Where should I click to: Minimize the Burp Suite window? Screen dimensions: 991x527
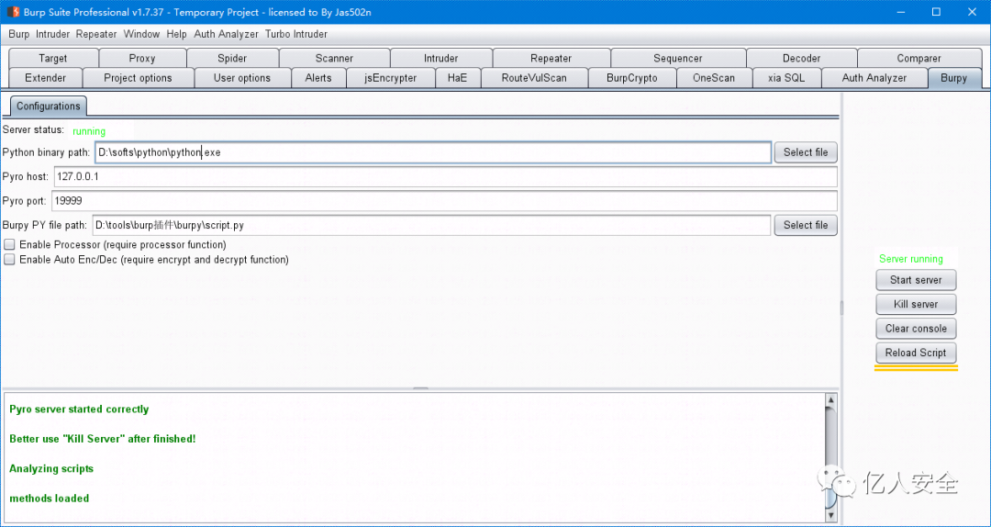902,11
